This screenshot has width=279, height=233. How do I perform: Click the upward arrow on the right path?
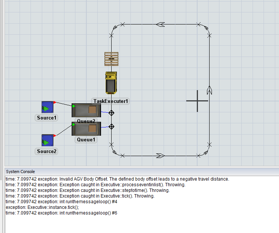pos(210,90)
